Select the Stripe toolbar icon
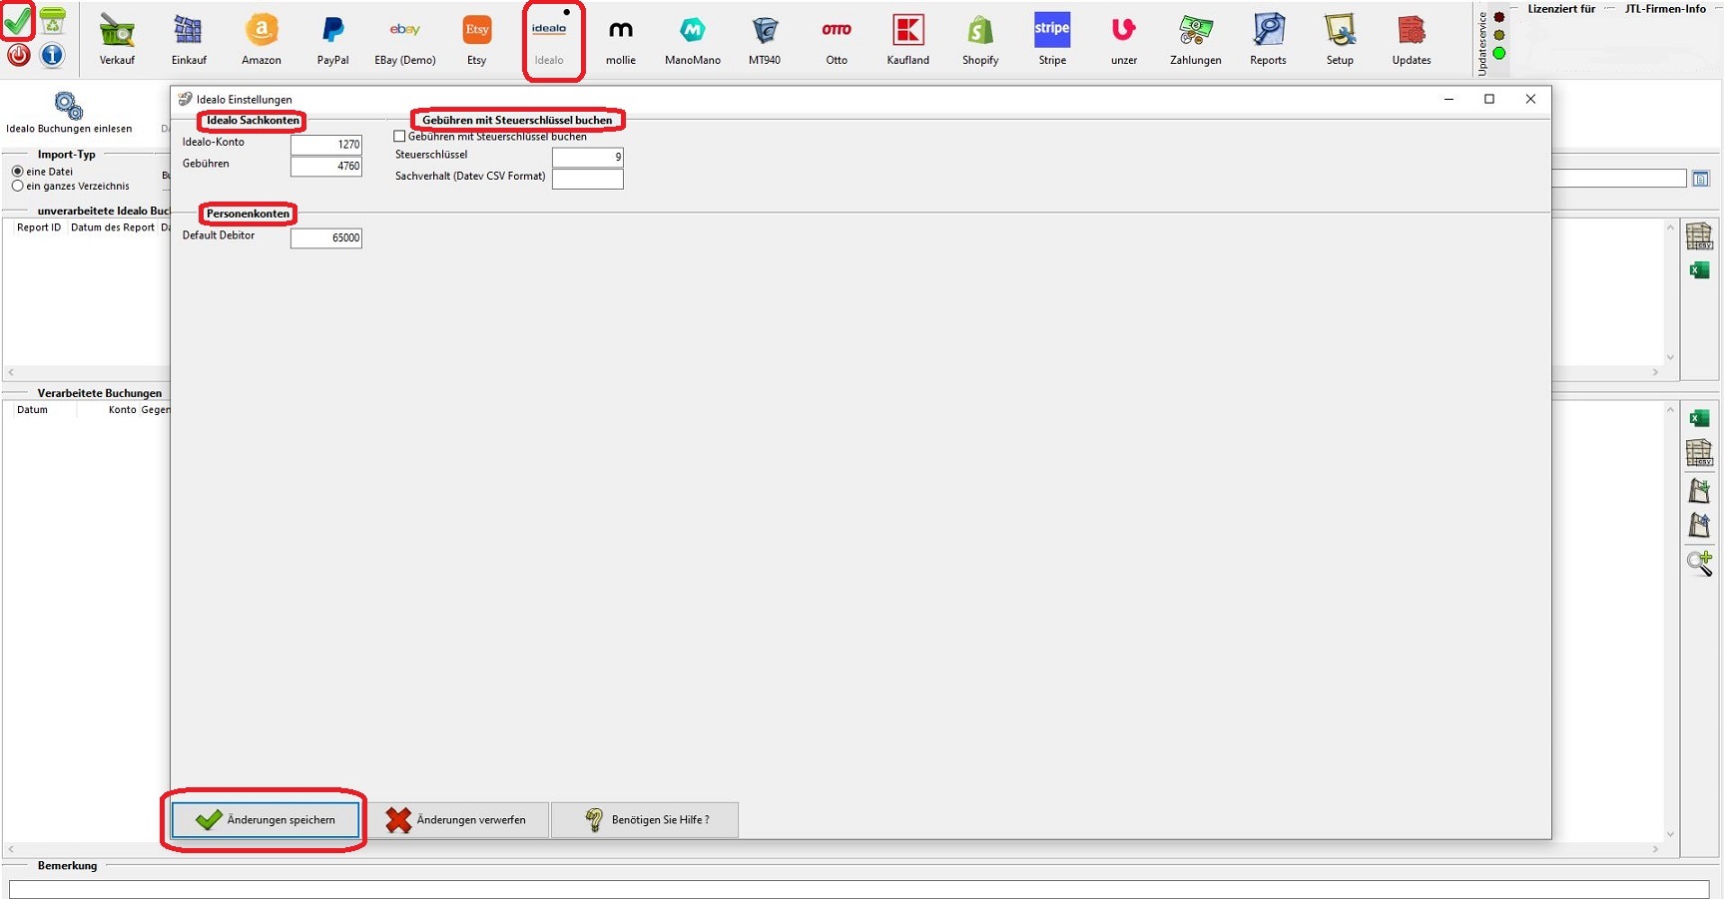This screenshot has width=1724, height=899. pyautogui.click(x=1051, y=40)
